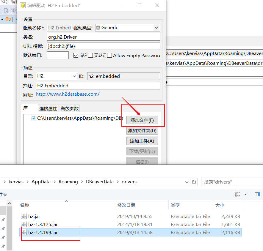Toggle the preview pane icon
The height and width of the screenshot is (251, 263).
pos(257,194)
